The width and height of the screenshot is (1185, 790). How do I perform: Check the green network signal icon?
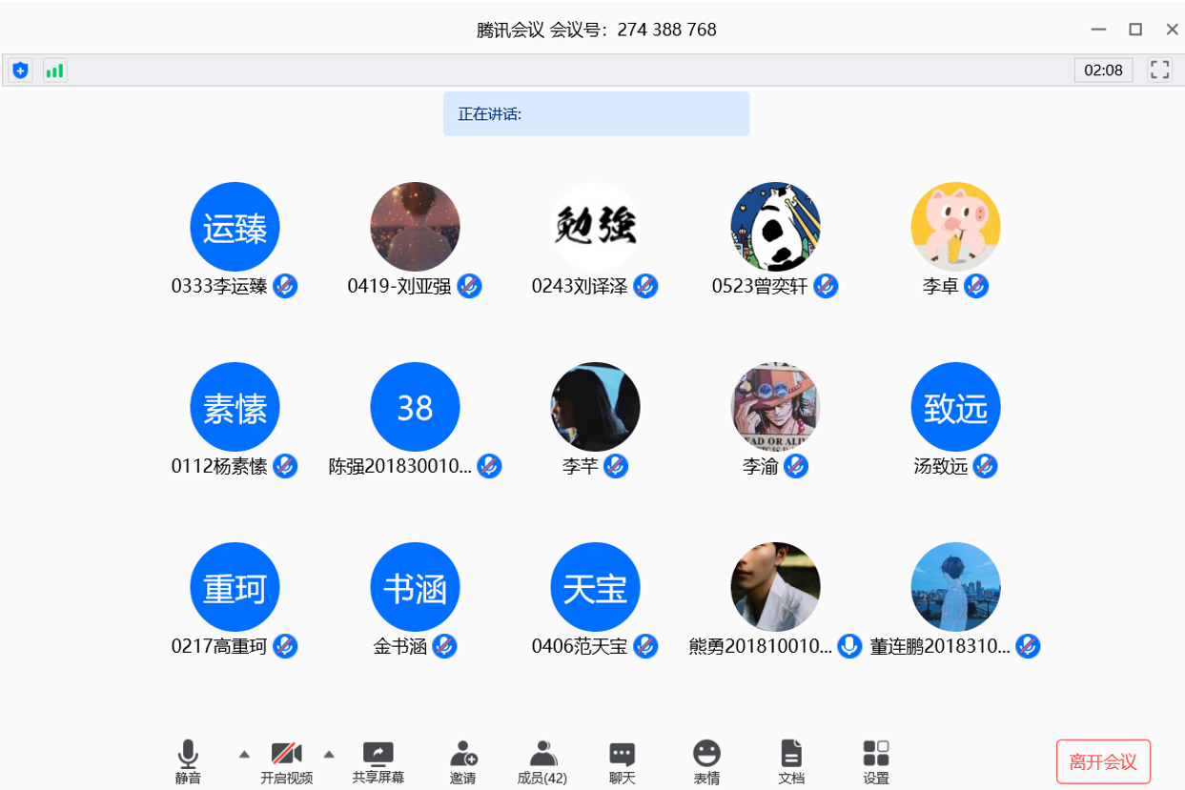coord(55,71)
